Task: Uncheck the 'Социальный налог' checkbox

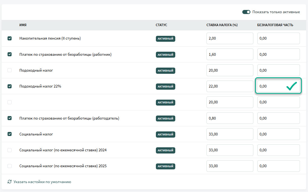Action: click(9, 134)
